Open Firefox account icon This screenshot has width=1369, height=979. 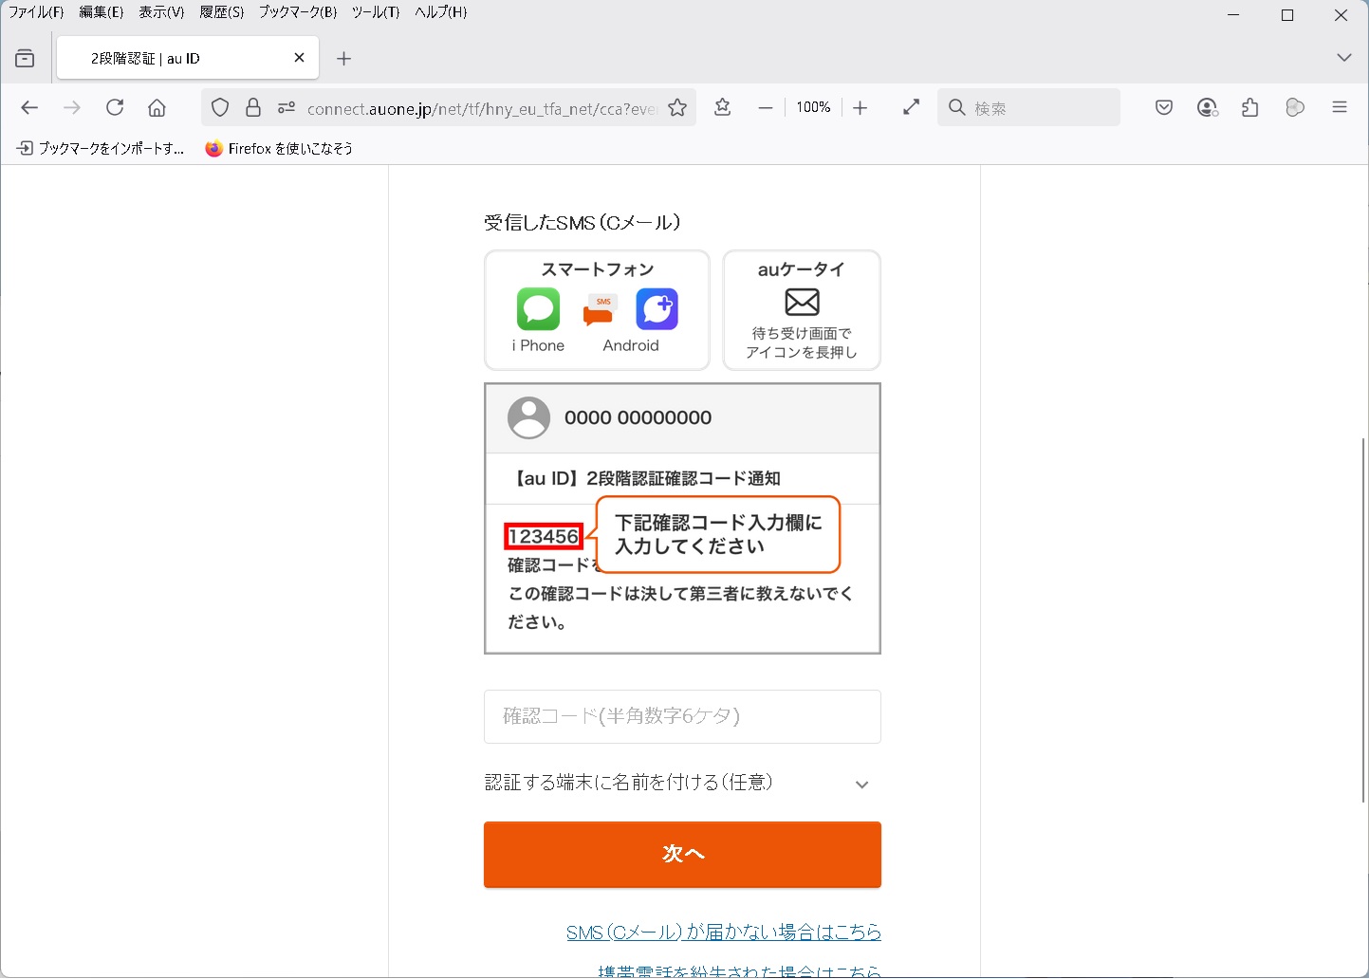[1207, 108]
